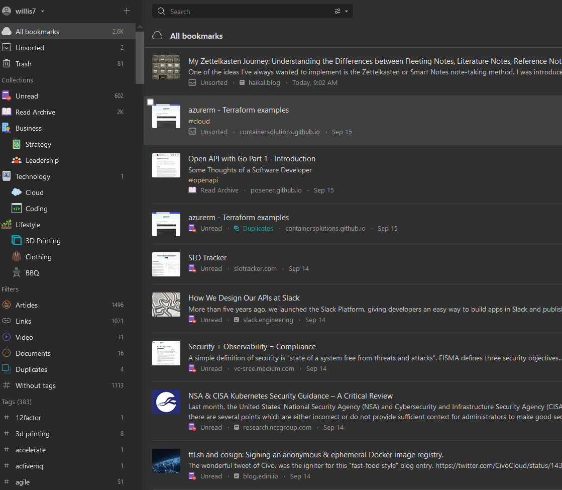Filter bookmarks Without tags
562x490 pixels.
(x=67, y=385)
